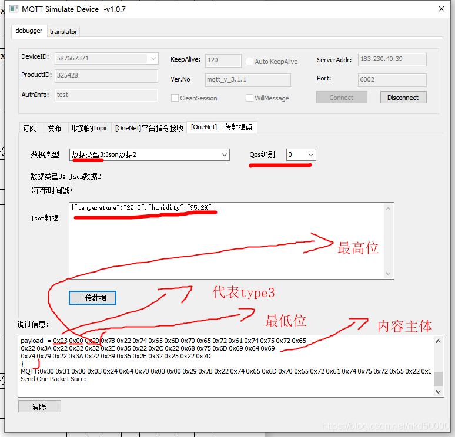The image size is (455, 437).
Task: Toggle the WillMessage checkbox
Action: [249, 98]
